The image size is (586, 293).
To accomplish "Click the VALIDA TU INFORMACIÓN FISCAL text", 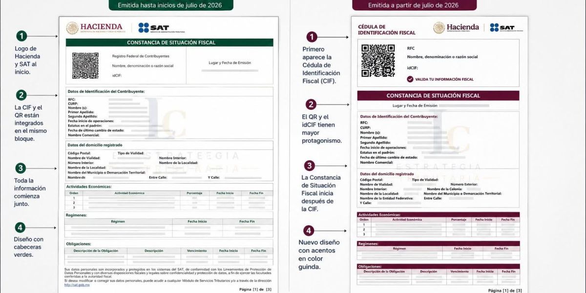I will pos(444,79).
